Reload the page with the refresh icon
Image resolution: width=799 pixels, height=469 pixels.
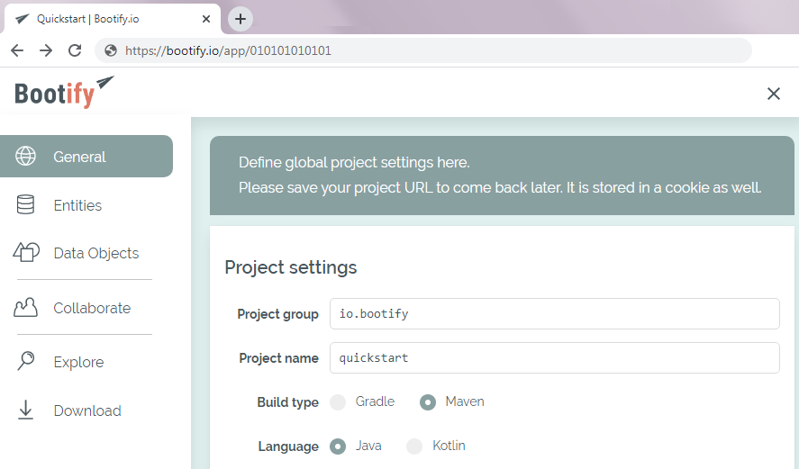[x=75, y=50]
